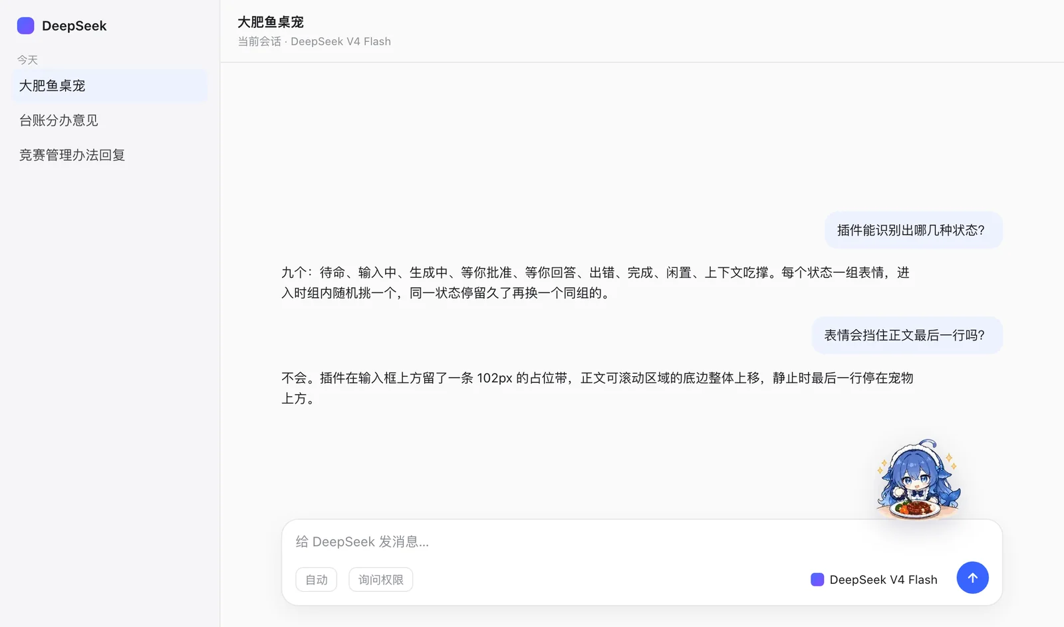Open the 竞赛管理办法回复 conversation
The width and height of the screenshot is (1064, 627).
tap(110, 155)
